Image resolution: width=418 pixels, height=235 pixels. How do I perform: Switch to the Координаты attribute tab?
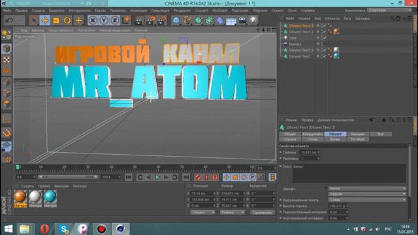coord(312,134)
